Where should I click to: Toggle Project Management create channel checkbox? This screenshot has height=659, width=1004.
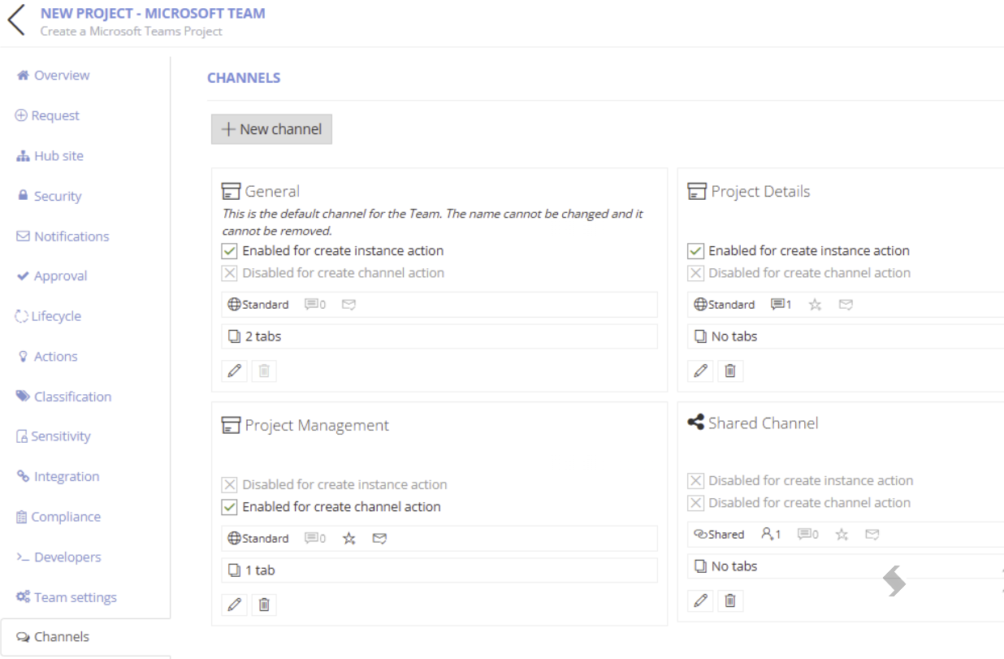tap(230, 506)
